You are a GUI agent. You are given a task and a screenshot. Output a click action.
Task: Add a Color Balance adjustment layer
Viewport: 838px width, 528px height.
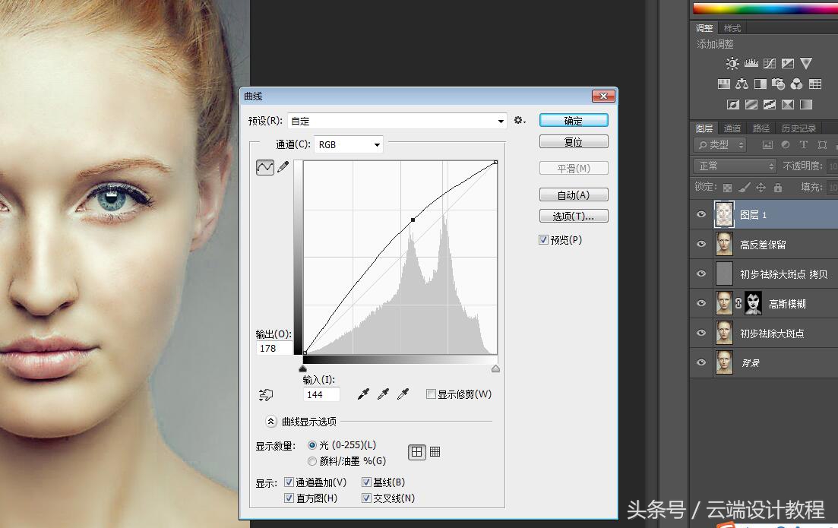(742, 84)
